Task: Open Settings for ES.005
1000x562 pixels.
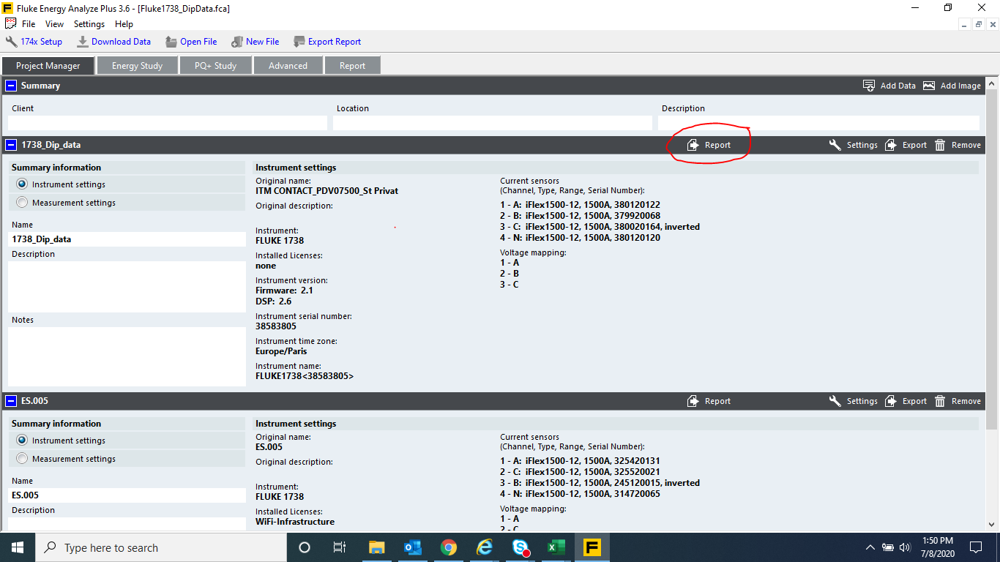Action: (x=854, y=401)
